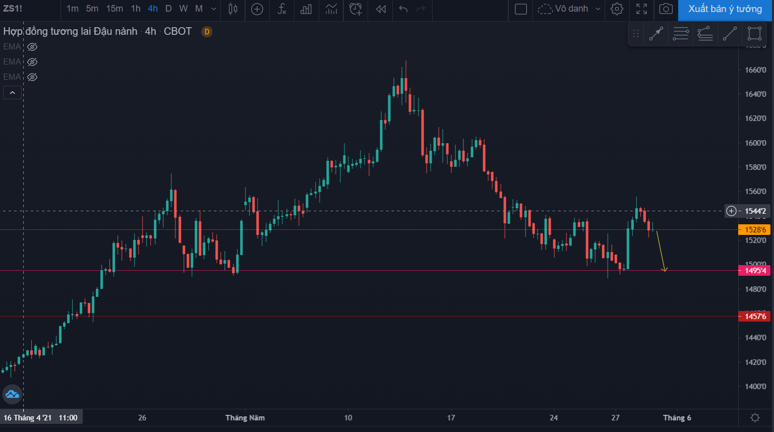
Task: Open price scale settings gear at bottom right
Action: [755, 417]
